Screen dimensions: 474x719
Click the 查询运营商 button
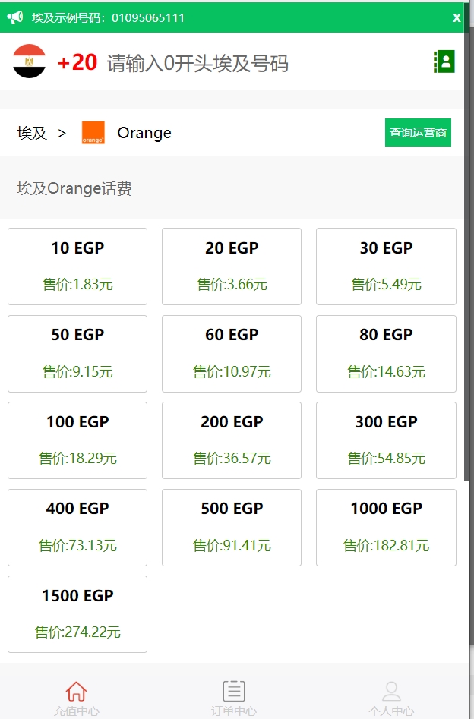pyautogui.click(x=418, y=133)
